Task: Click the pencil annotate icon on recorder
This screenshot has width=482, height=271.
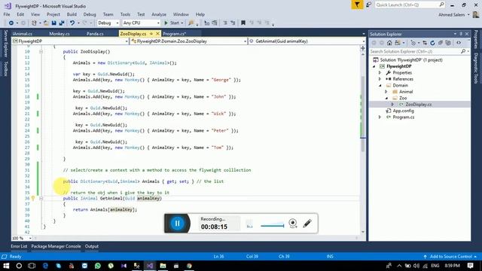Action: [x=307, y=224]
